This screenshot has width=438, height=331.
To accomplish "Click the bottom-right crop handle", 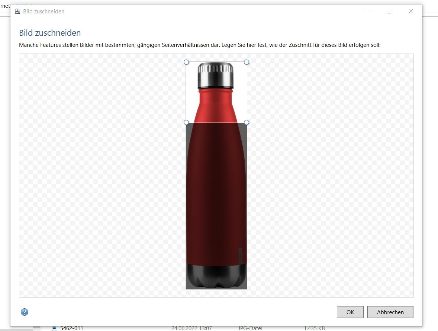I will pyautogui.click(x=247, y=122).
